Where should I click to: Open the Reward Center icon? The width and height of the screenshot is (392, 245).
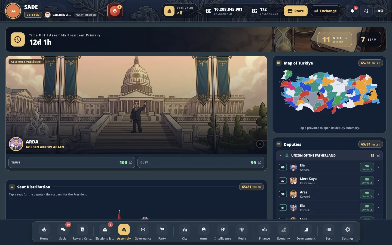coord(82,232)
